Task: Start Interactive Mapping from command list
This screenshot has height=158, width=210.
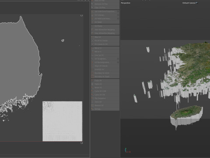Action: [105, 29]
